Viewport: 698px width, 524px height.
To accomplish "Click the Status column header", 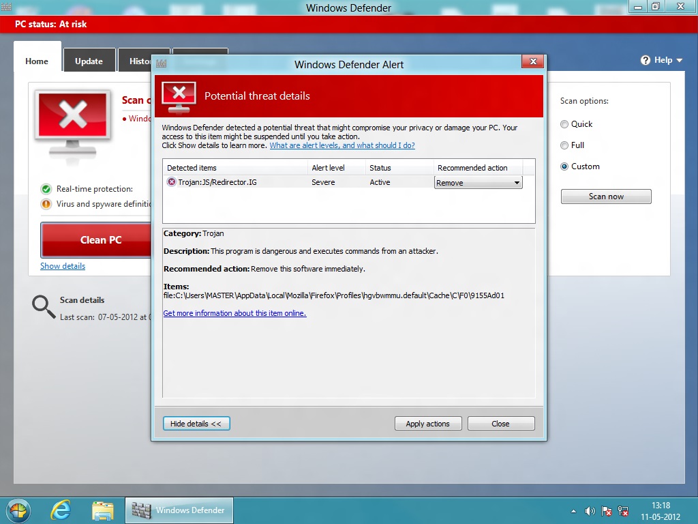I will click(x=399, y=168).
